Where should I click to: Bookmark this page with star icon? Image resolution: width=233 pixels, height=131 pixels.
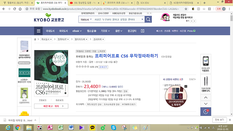tap(186, 9)
